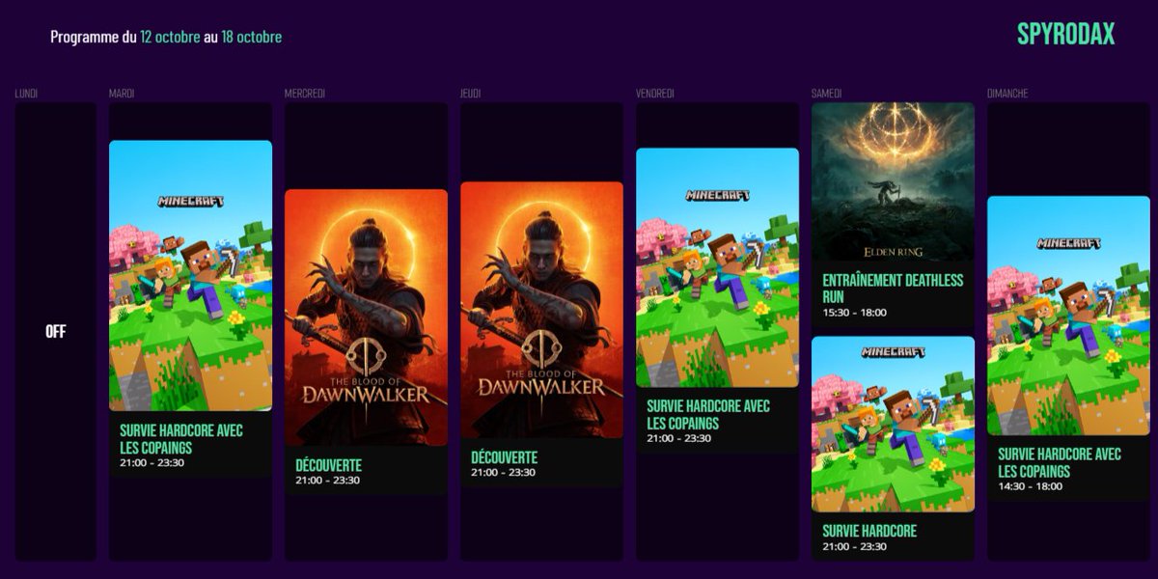
Task: Click the 15:30 - 18:00 time slot
Action: click(854, 313)
